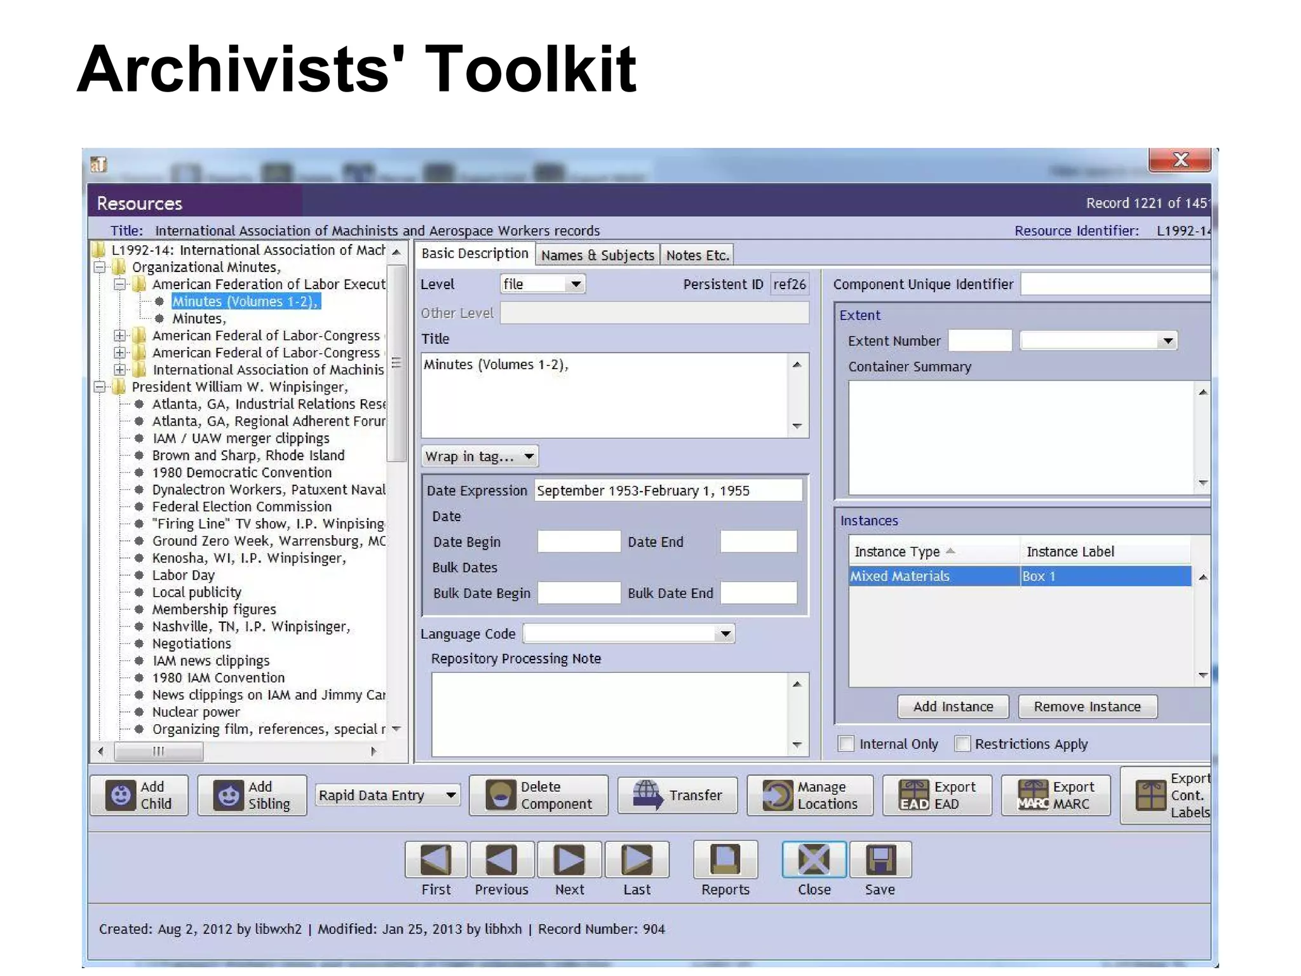Select the '1980 Democratic Convention' tree item

point(241,472)
